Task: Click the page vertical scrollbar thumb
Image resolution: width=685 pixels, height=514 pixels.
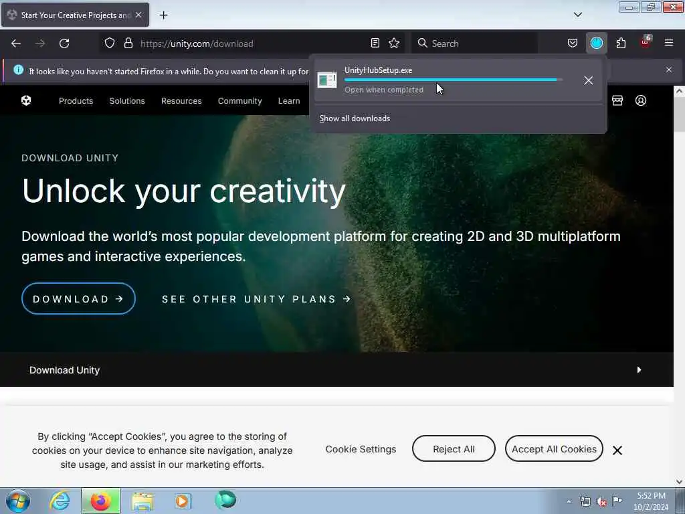Action: click(x=679, y=114)
